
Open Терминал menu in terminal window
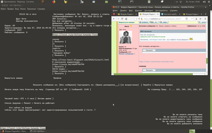tap(31, 9)
